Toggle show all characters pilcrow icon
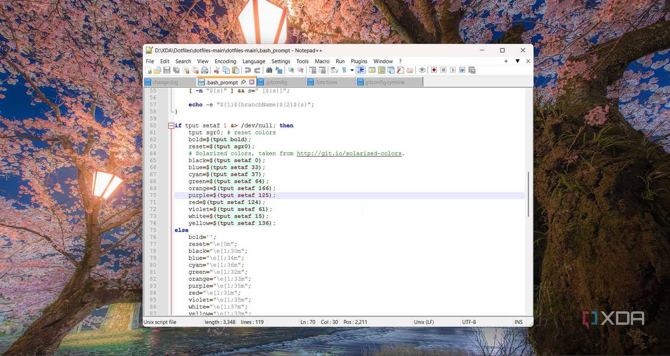 [x=344, y=70]
